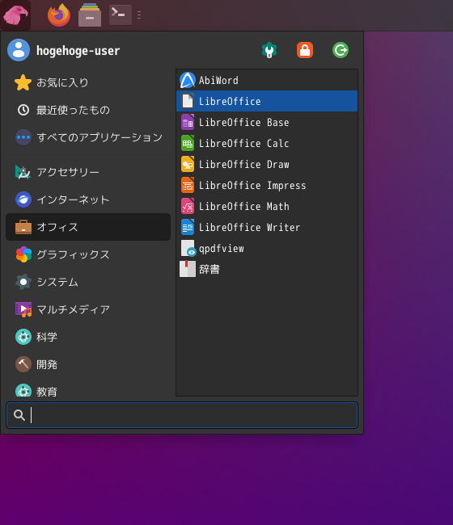
Task: Open qpdfview PDF viewer
Action: (x=267, y=249)
